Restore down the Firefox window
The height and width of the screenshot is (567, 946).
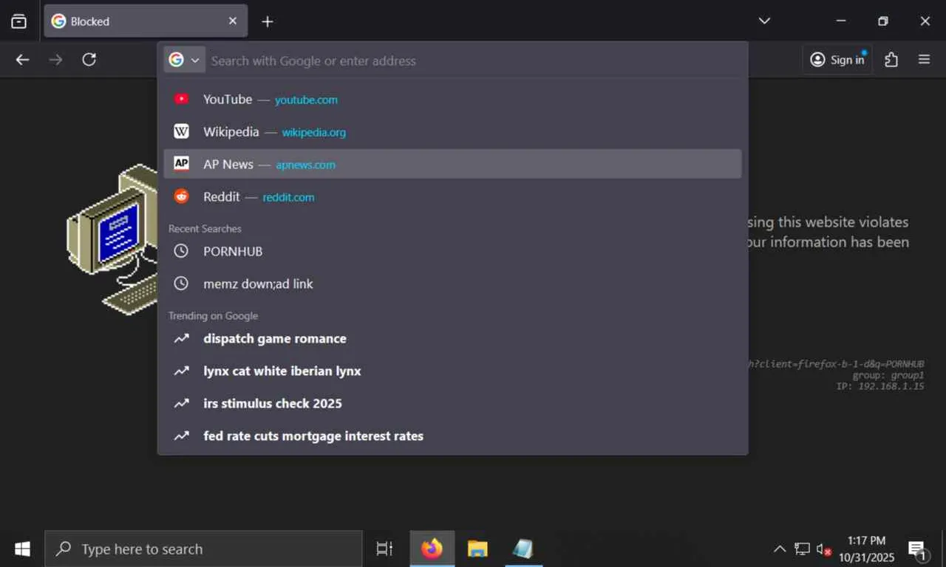tap(882, 21)
